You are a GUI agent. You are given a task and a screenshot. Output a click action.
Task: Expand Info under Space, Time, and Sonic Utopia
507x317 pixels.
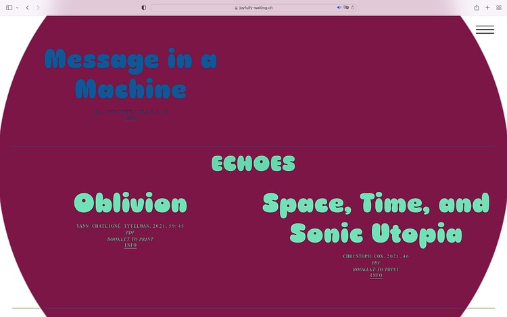376,276
